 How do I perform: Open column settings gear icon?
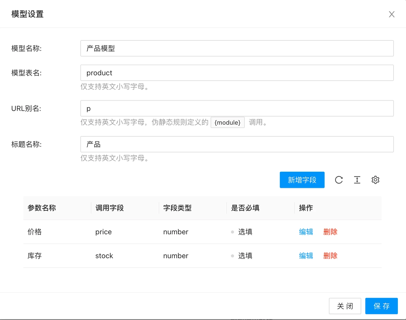[x=375, y=180]
